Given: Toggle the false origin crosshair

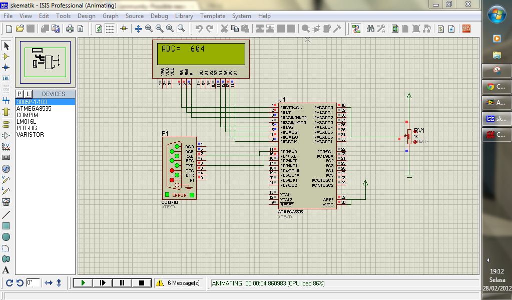Looking at the screenshot, I should click(124, 29).
